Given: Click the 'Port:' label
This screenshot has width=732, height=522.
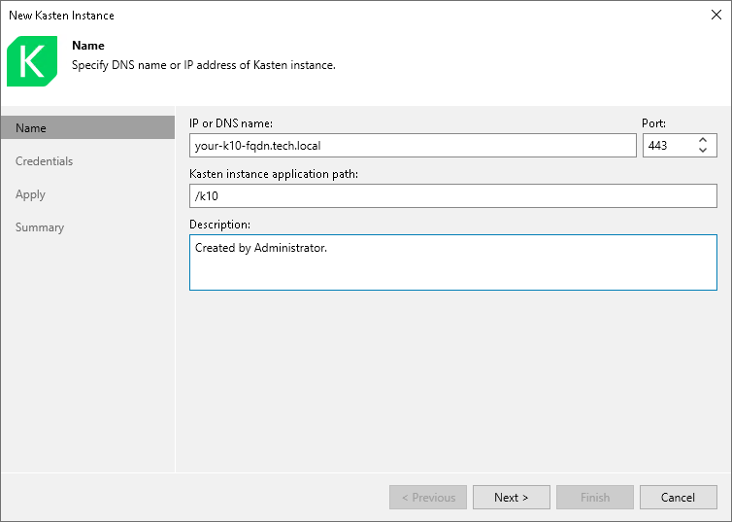Looking at the screenshot, I should pos(653,123).
